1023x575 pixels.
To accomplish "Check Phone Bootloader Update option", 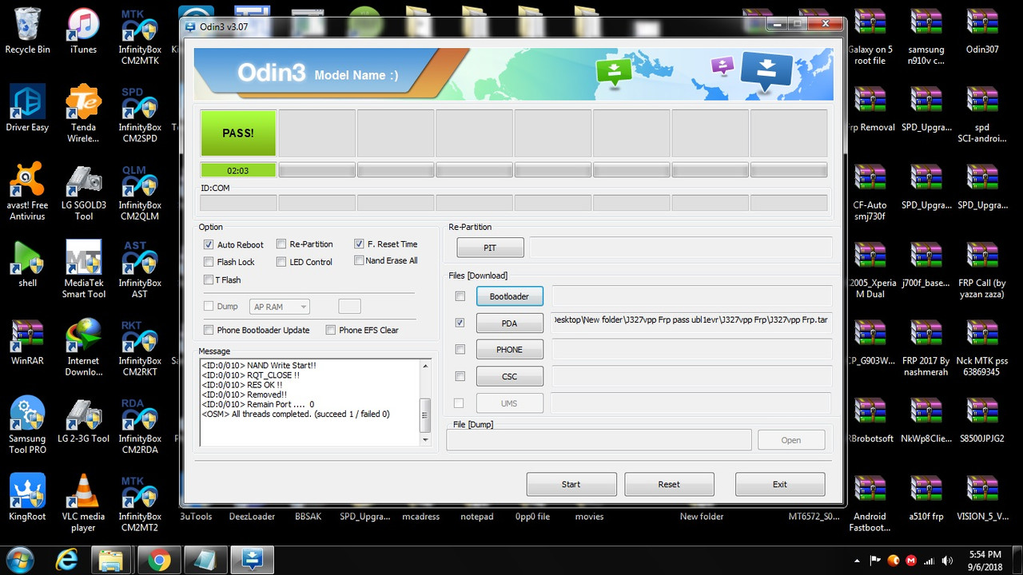I will [209, 330].
